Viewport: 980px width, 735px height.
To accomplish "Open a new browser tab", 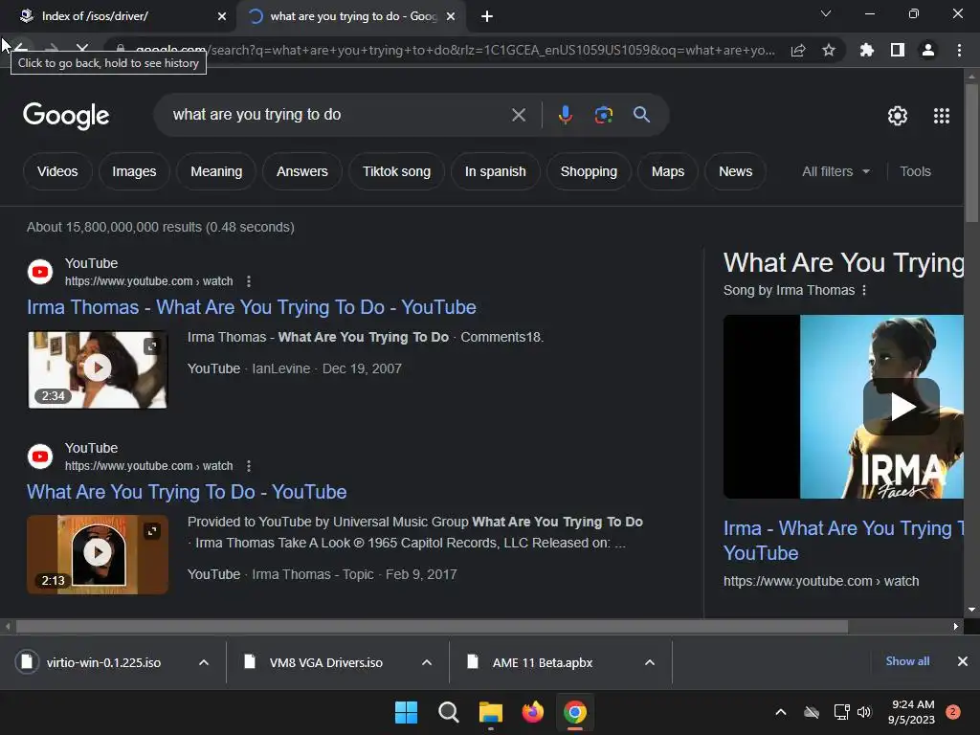I will (x=487, y=16).
